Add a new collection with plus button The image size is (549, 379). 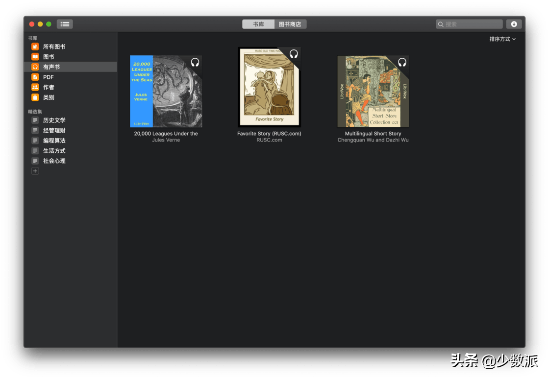(35, 170)
